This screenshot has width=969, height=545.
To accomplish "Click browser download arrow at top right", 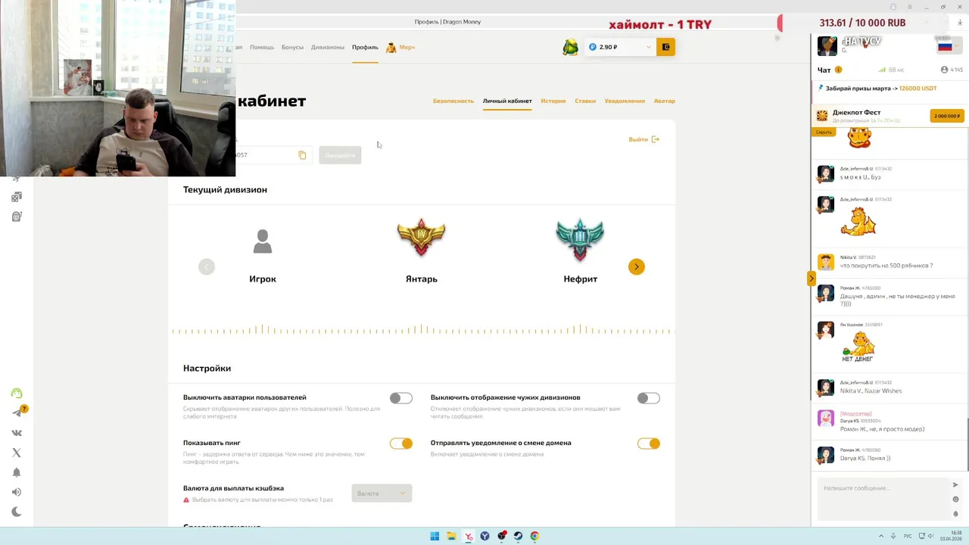I will coord(960,23).
